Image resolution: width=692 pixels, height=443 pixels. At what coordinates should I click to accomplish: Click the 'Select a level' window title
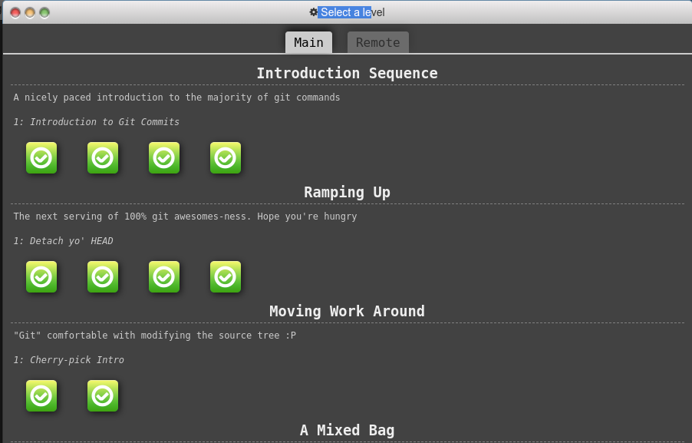353,12
